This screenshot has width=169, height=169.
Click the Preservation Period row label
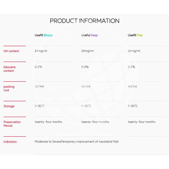tap(12, 124)
